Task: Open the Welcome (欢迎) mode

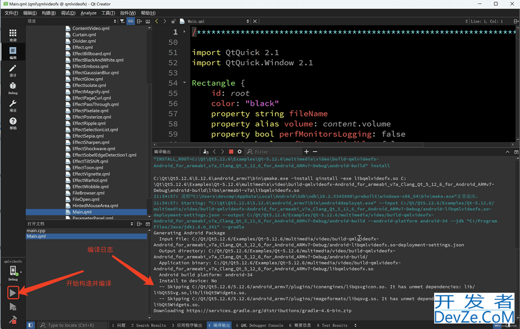Action: tap(13, 35)
